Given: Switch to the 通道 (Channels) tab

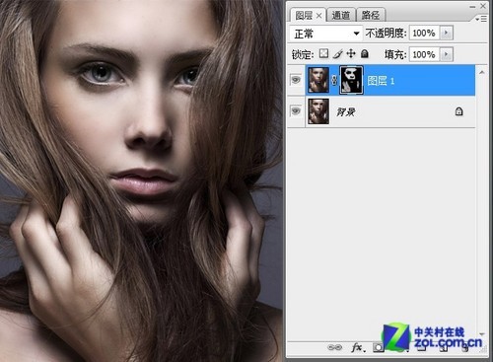Looking at the screenshot, I should [341, 15].
